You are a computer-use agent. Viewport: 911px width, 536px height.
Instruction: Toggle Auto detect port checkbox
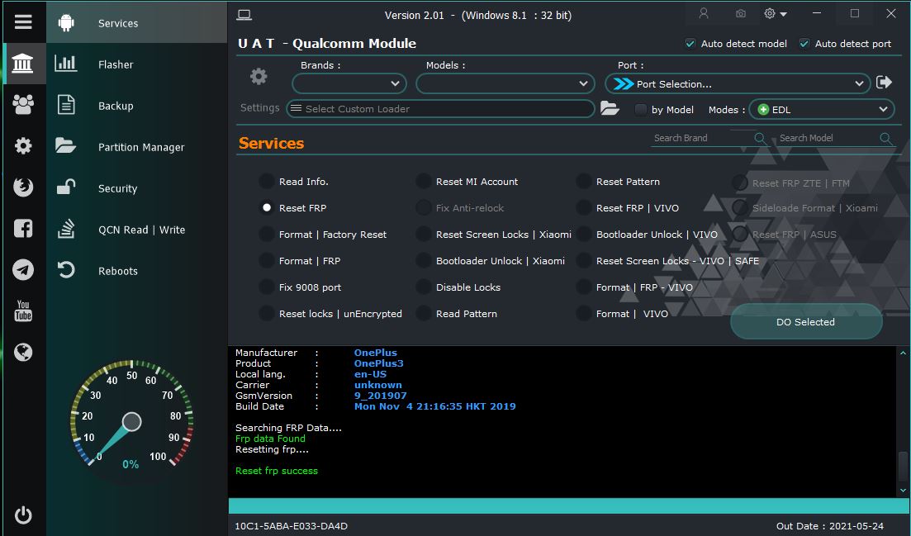(x=804, y=44)
